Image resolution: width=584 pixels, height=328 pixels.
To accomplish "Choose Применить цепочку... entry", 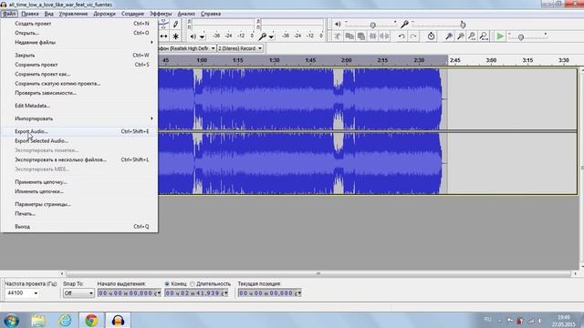I will click(x=79, y=182).
